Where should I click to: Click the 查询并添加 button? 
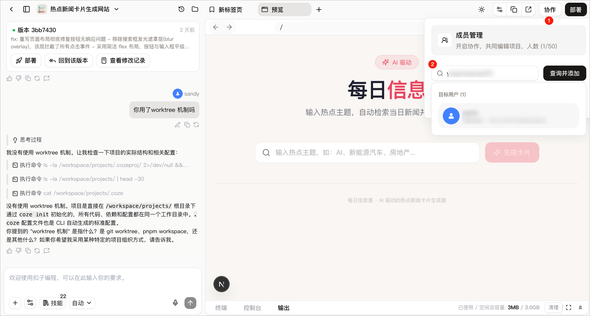pos(565,73)
